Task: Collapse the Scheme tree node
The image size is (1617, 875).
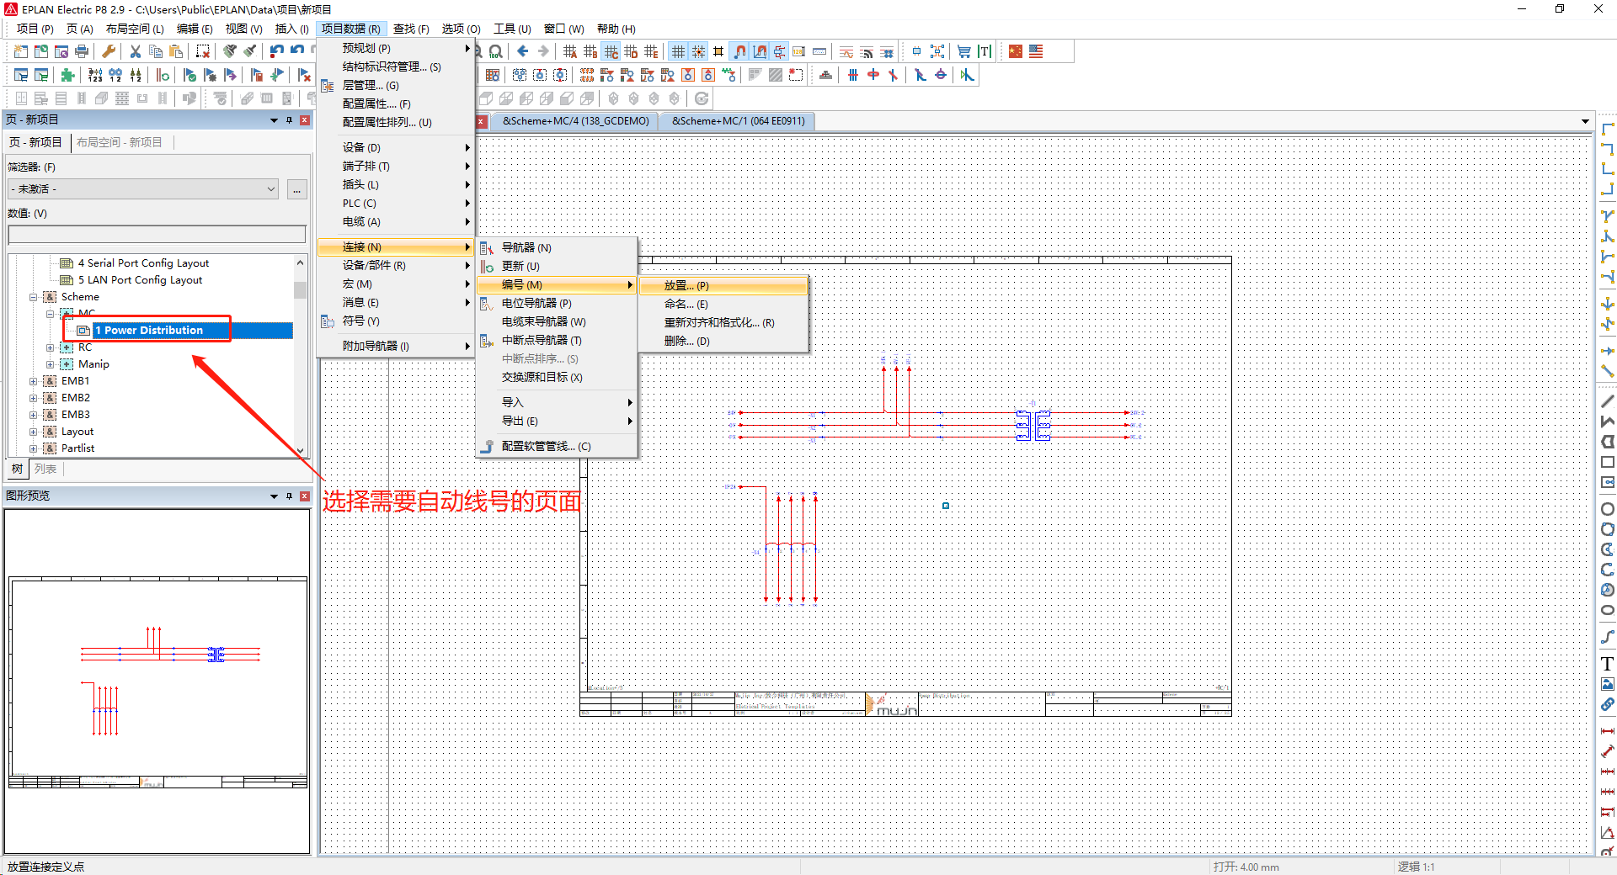Action: (34, 297)
